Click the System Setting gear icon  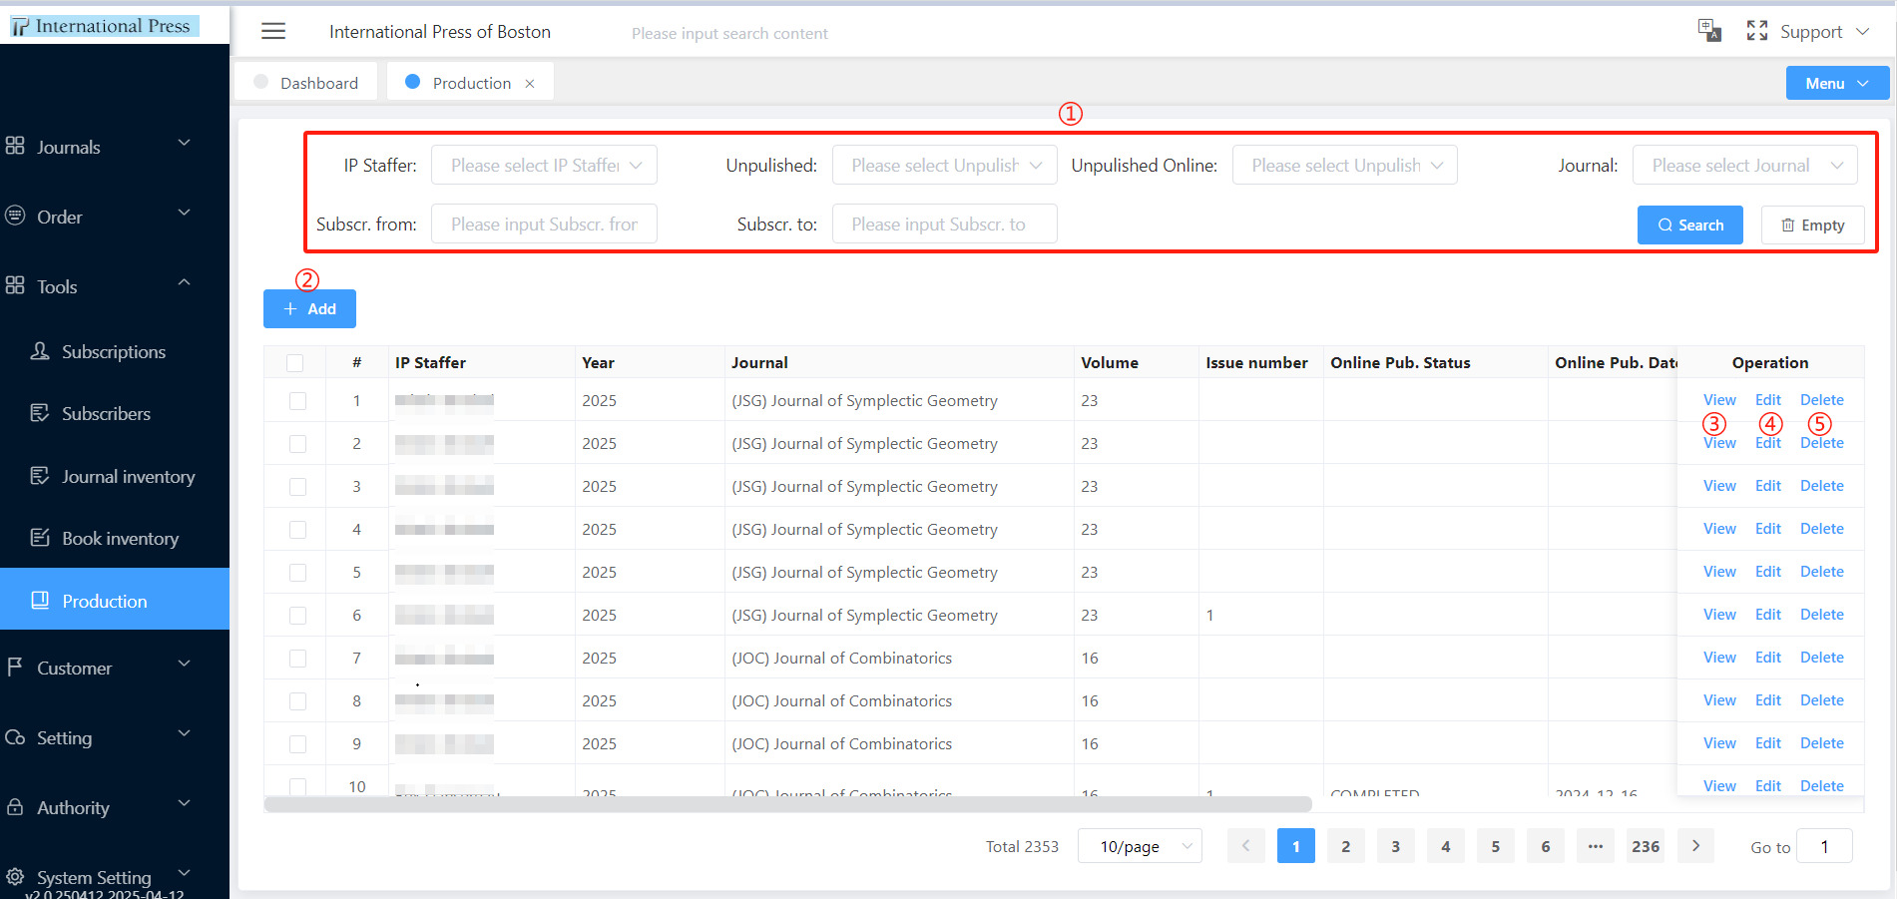pyautogui.click(x=15, y=877)
